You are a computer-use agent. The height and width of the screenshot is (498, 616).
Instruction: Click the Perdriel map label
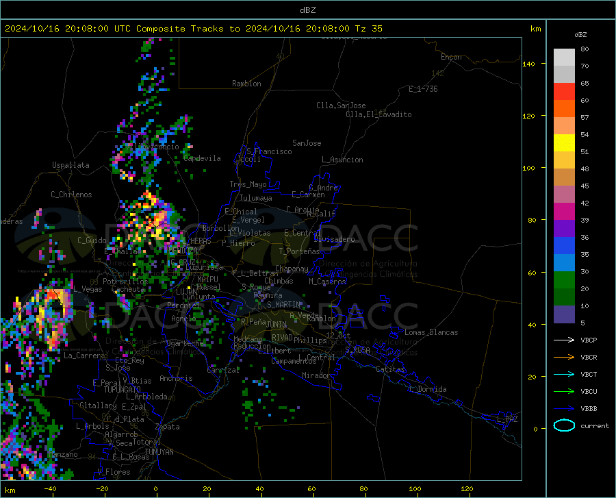coord(183,305)
